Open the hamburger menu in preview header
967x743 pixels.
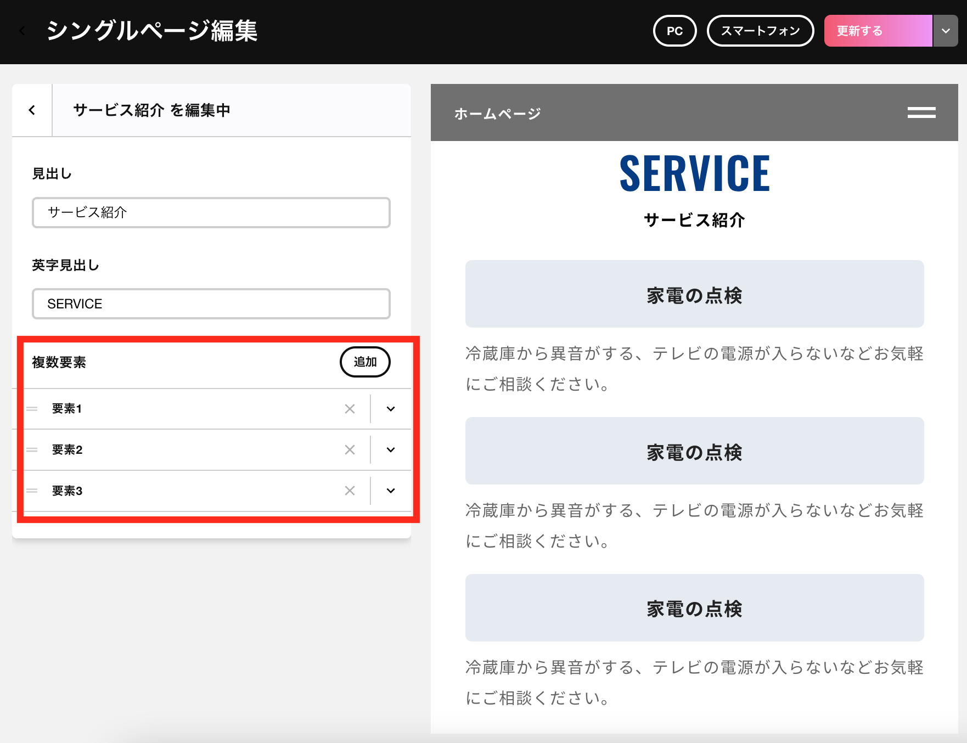pyautogui.click(x=921, y=112)
